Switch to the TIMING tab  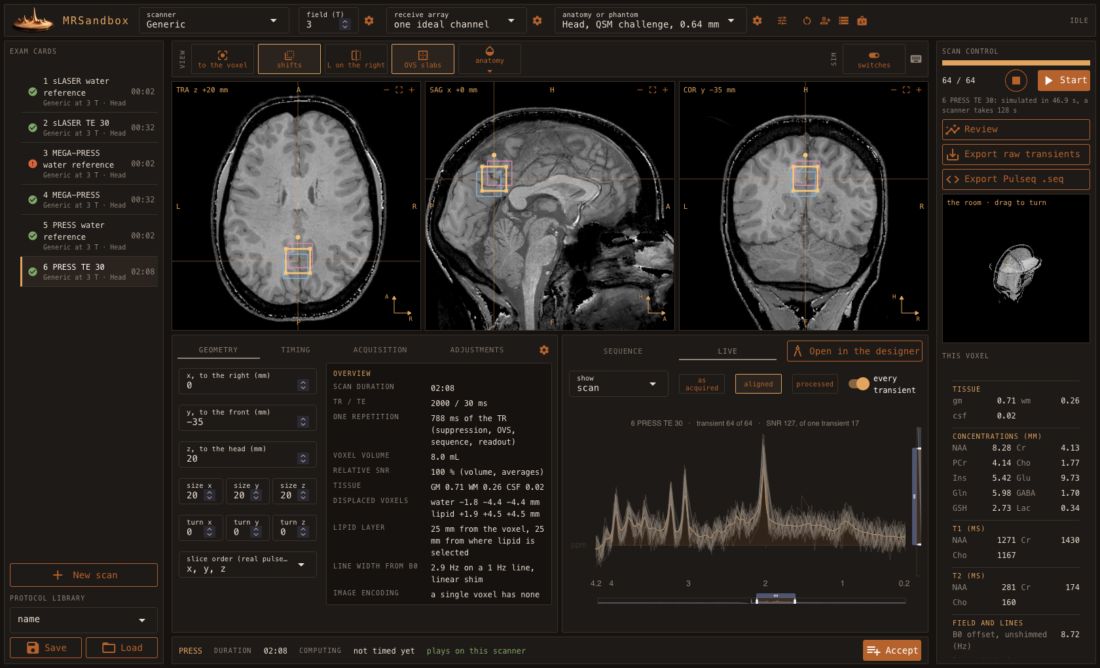point(295,350)
